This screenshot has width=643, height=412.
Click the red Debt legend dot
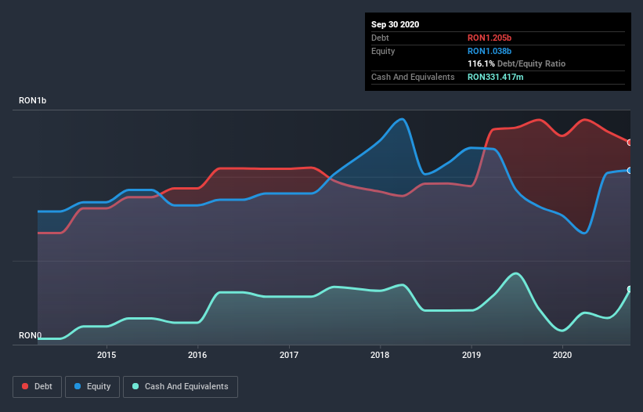[x=25, y=386]
